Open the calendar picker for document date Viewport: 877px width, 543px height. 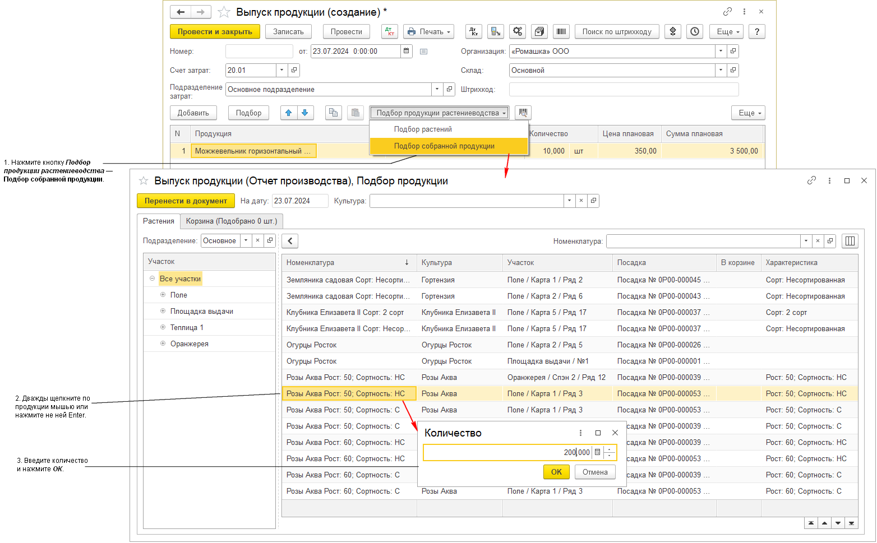(x=407, y=51)
